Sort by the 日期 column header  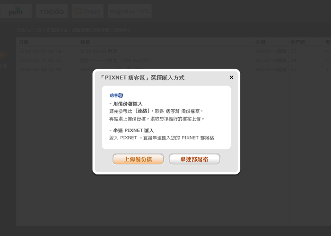click(x=24, y=42)
